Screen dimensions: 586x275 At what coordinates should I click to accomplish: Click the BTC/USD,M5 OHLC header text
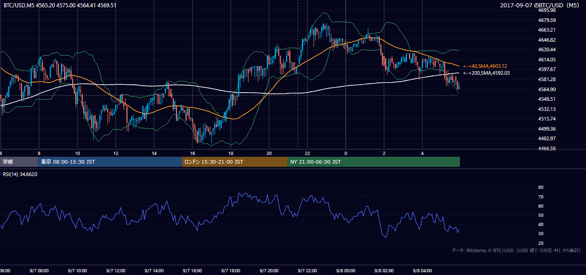pyautogui.click(x=60, y=5)
